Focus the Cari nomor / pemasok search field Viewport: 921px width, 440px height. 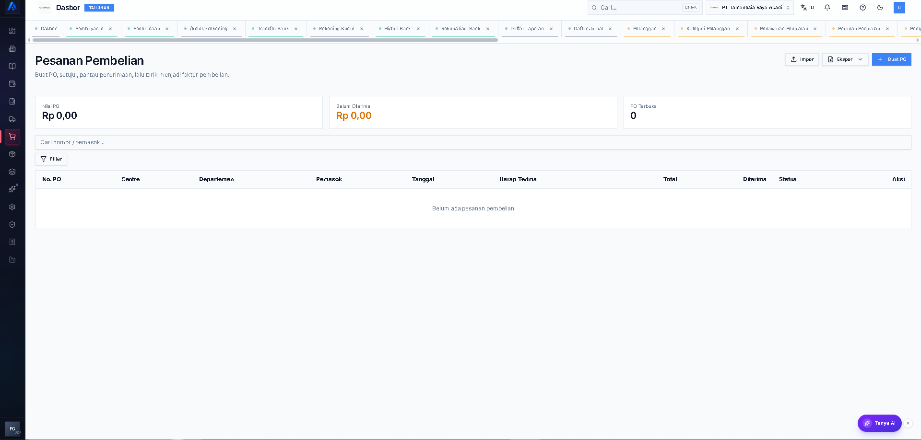coord(473,142)
